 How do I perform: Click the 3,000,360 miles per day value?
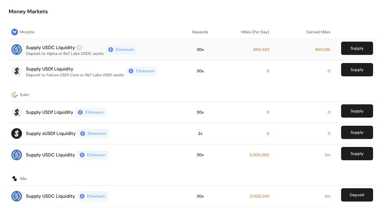259,155
